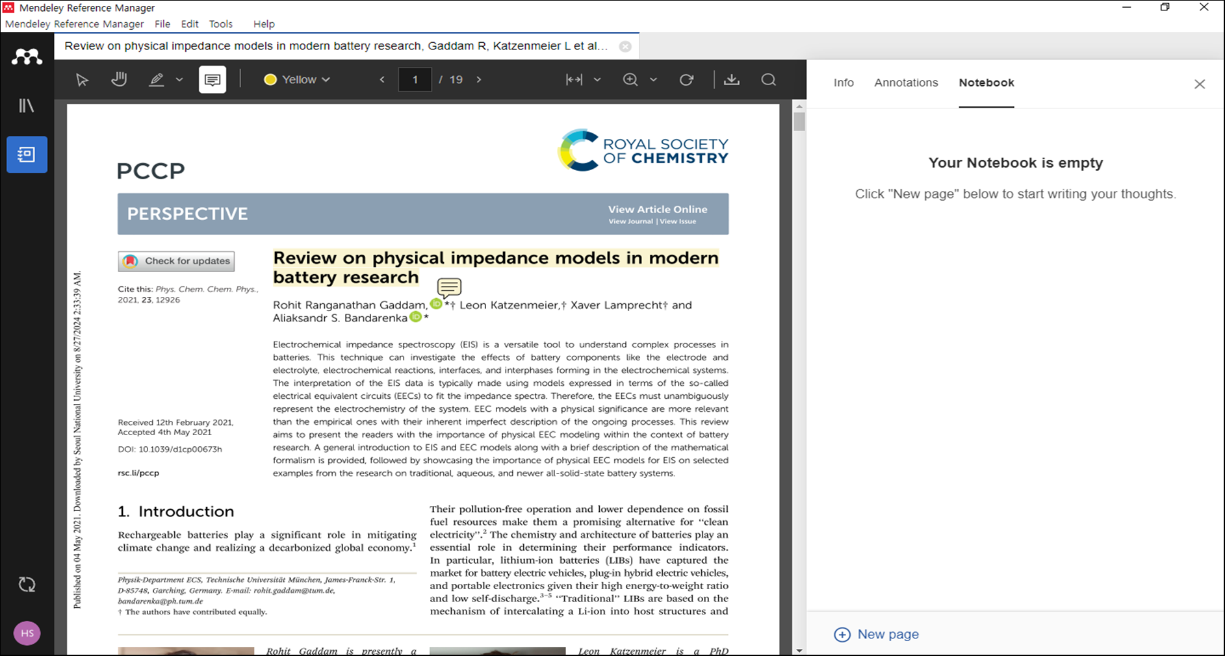1225x656 pixels.
Task: Open the Edit menu
Action: [190, 24]
